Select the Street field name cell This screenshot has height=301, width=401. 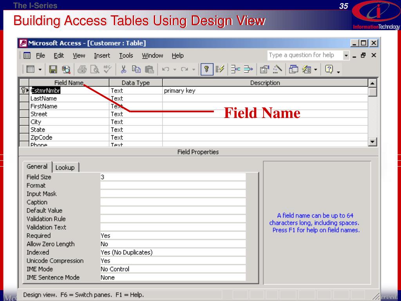click(x=69, y=114)
